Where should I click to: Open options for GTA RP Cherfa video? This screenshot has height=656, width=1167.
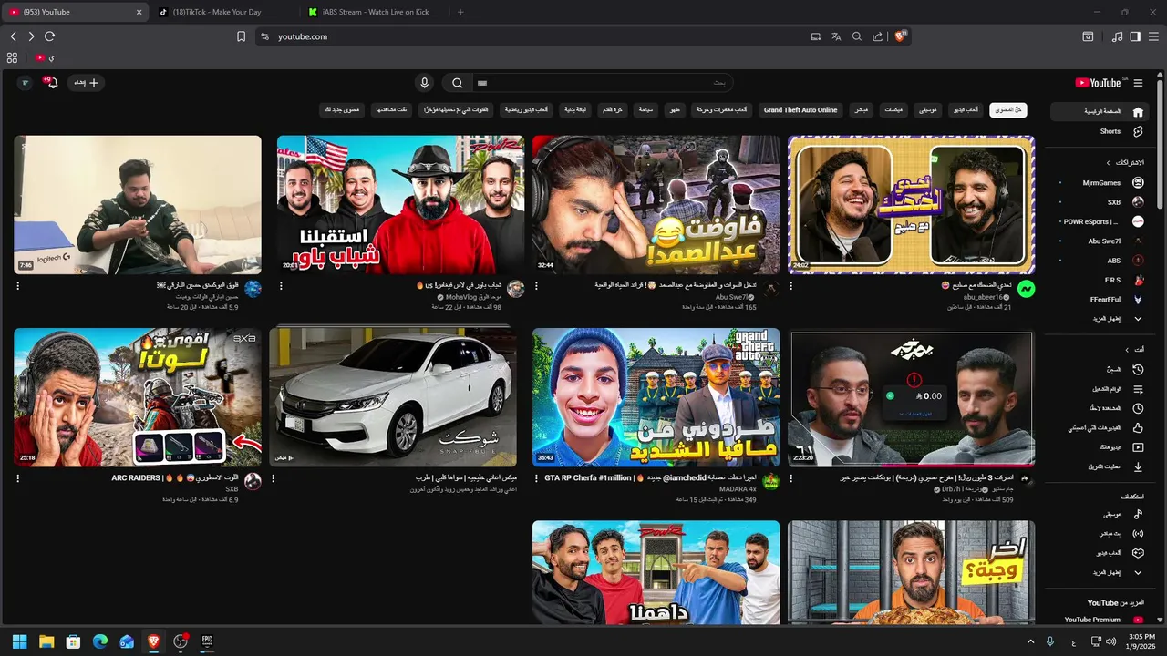[x=535, y=478]
